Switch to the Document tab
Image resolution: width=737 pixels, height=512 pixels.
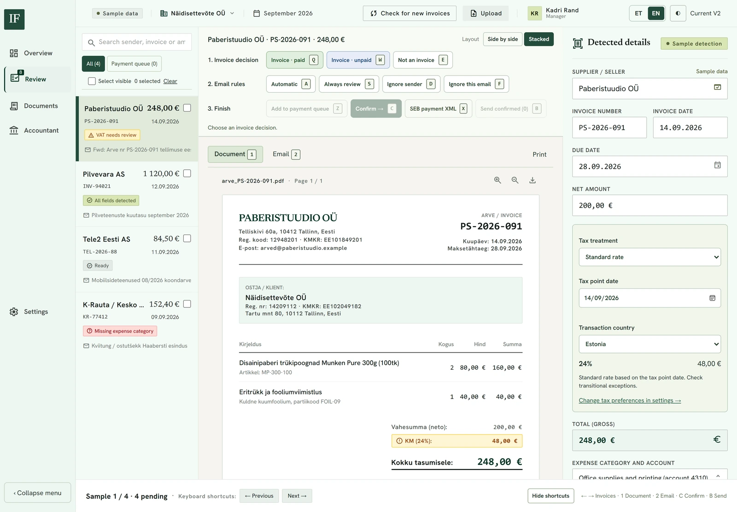pyautogui.click(x=235, y=154)
